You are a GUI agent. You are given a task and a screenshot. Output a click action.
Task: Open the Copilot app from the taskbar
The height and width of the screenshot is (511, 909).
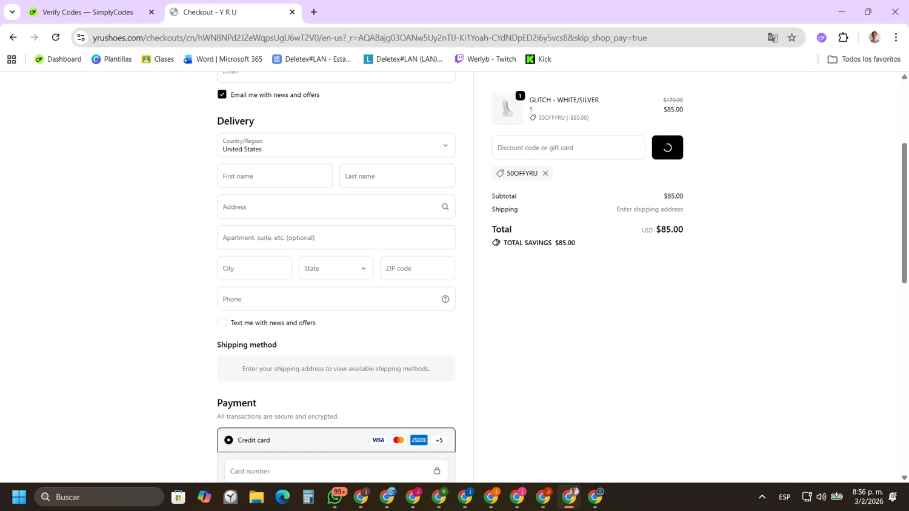pyautogui.click(x=204, y=497)
